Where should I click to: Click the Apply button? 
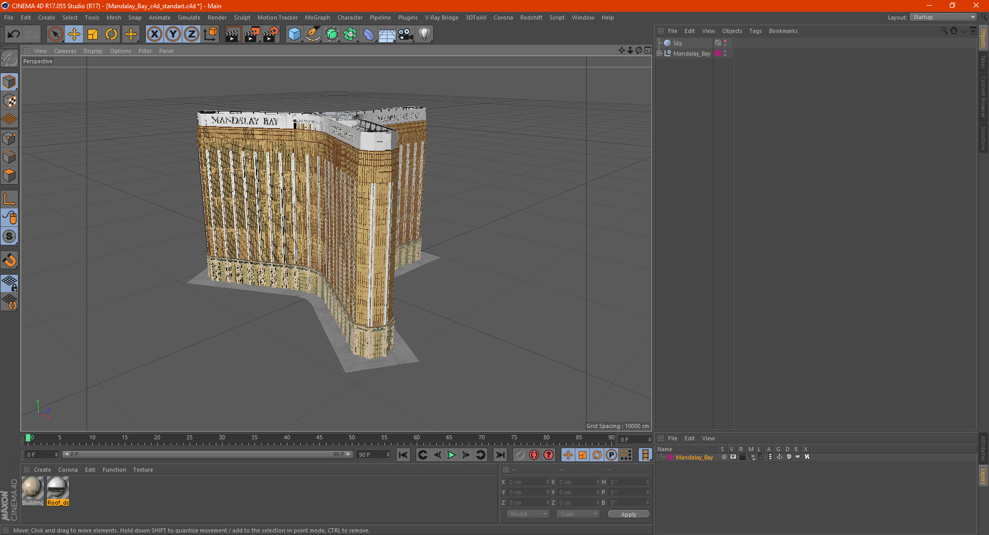pyautogui.click(x=628, y=514)
